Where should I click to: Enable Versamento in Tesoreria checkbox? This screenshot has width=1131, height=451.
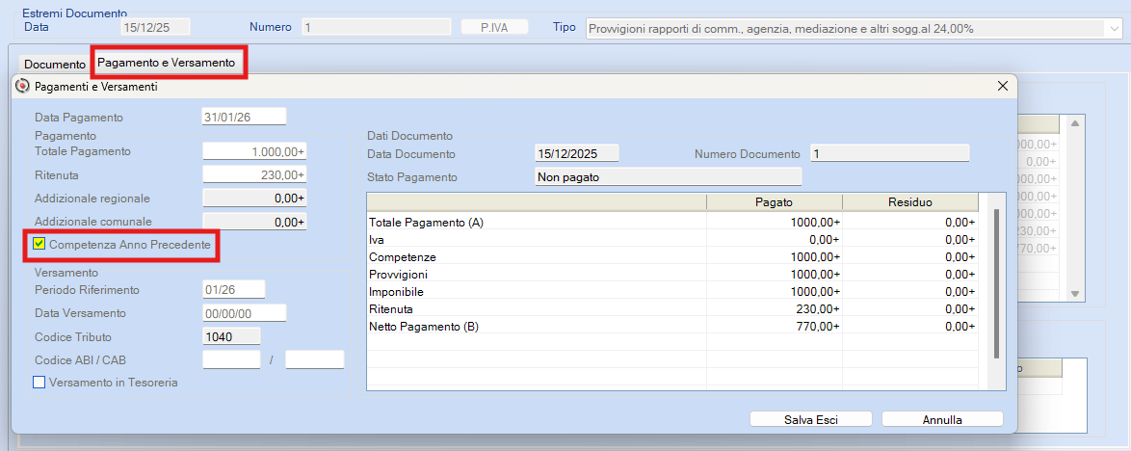[40, 383]
